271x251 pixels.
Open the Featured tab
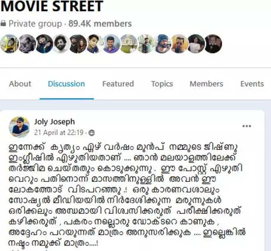[x=118, y=84]
